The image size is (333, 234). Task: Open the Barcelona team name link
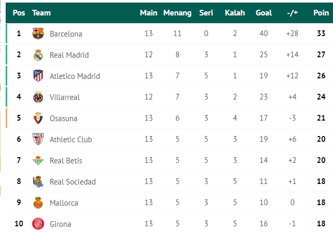pyautogui.click(x=66, y=34)
